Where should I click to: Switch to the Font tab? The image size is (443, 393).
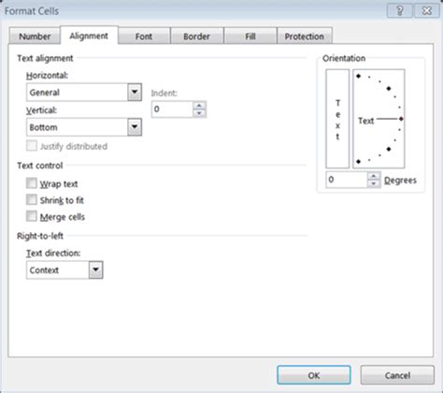[144, 36]
